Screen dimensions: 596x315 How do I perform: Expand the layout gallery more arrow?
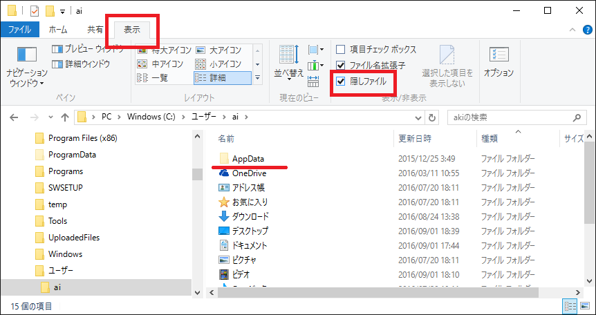[257, 79]
